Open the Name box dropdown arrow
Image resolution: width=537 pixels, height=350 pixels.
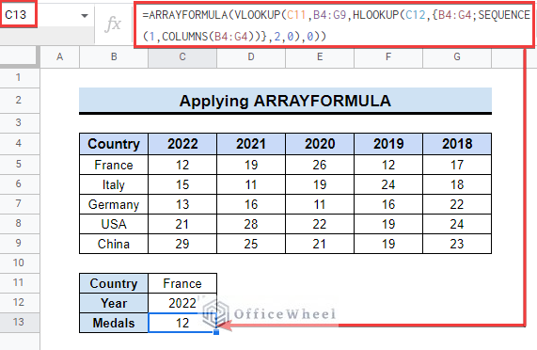pyautogui.click(x=85, y=15)
